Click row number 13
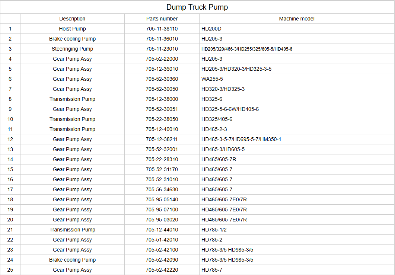Viewport: 395px width, 275px height. [x=10, y=150]
